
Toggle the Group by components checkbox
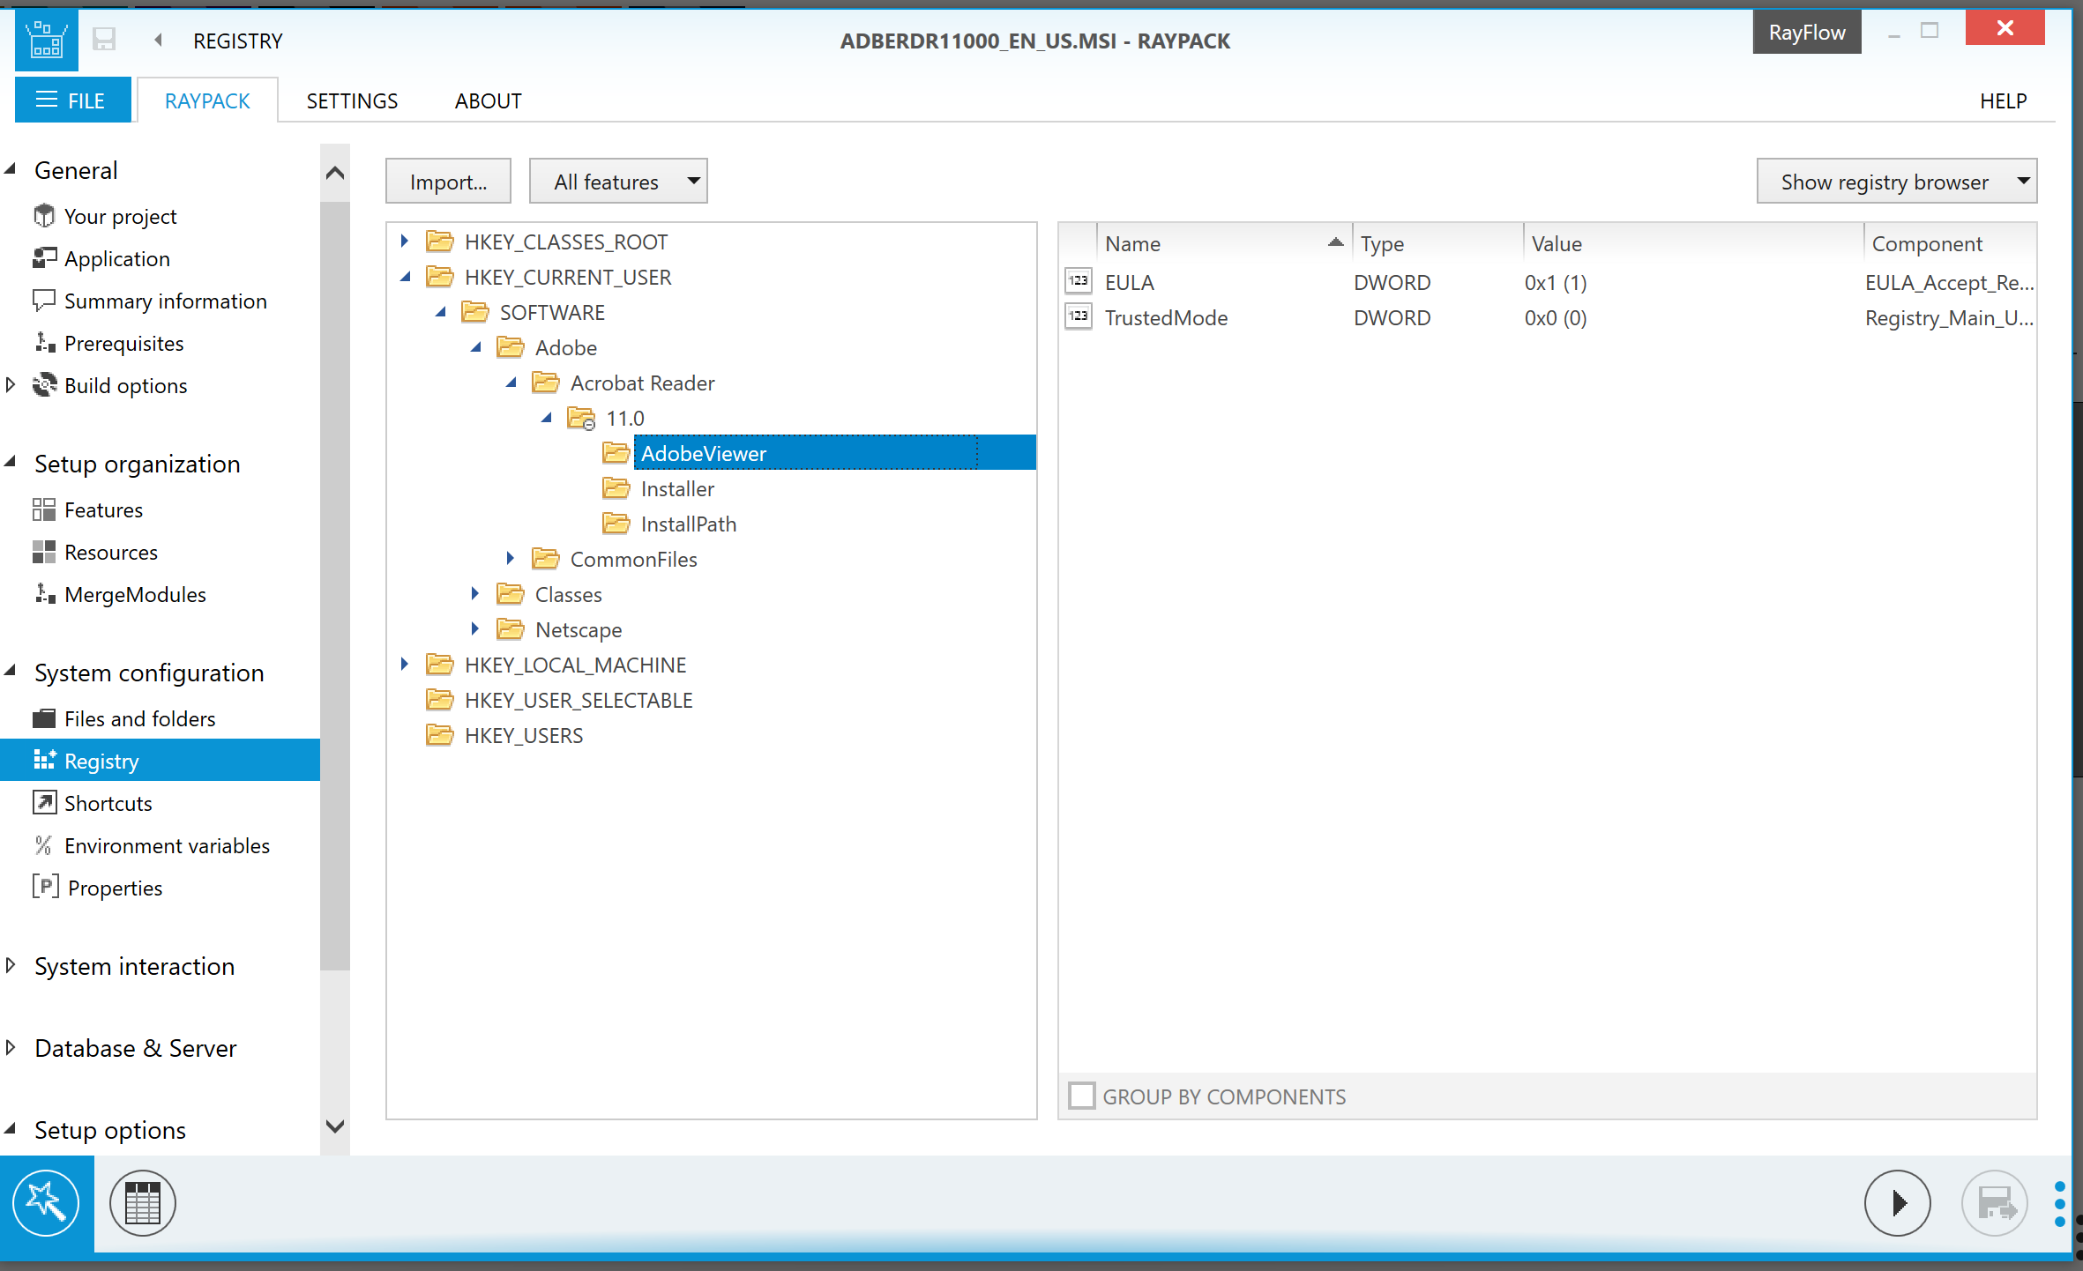point(1082,1096)
